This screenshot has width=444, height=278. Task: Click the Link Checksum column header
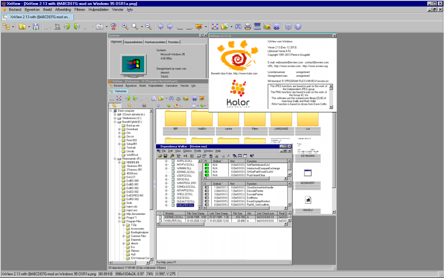tap(266, 213)
